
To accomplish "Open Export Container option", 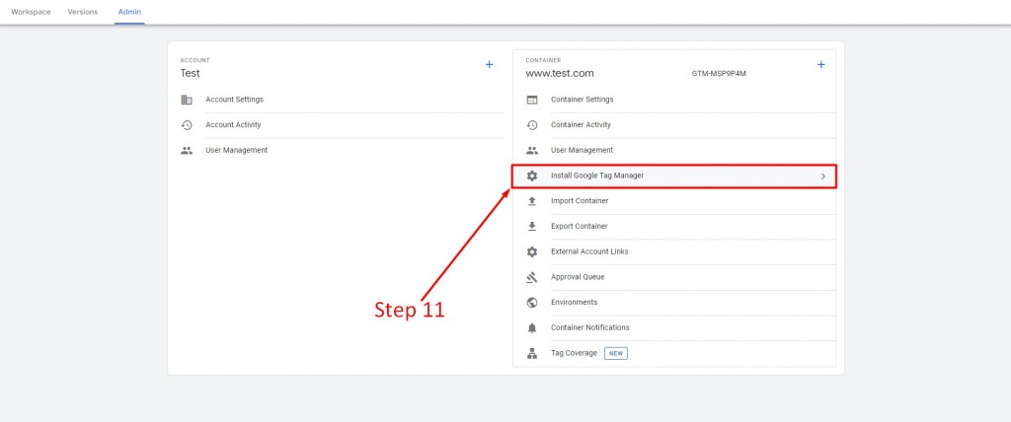I will pyautogui.click(x=579, y=226).
